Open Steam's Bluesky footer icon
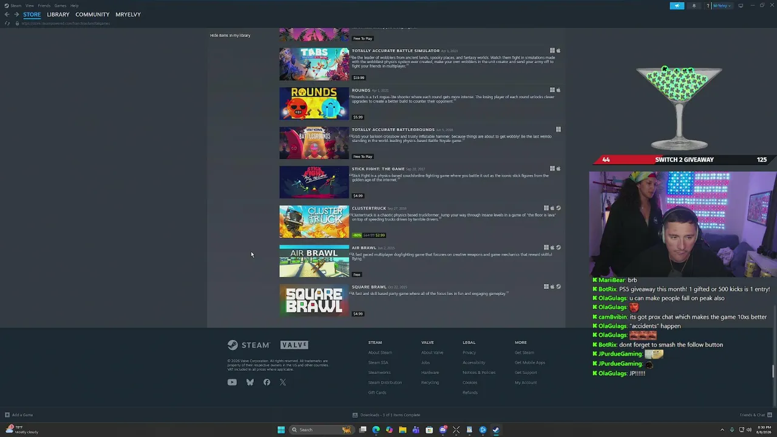This screenshot has height=437, width=777. (x=249, y=382)
